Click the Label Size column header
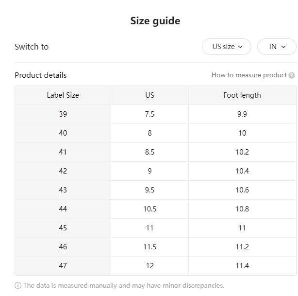This screenshot has height=296, width=298. point(63,95)
